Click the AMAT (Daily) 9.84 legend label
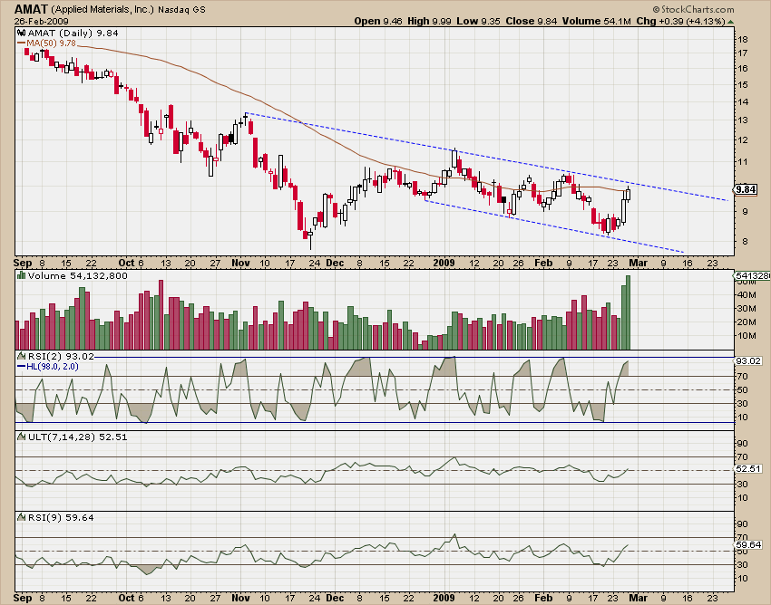771x605 pixels. click(x=73, y=33)
